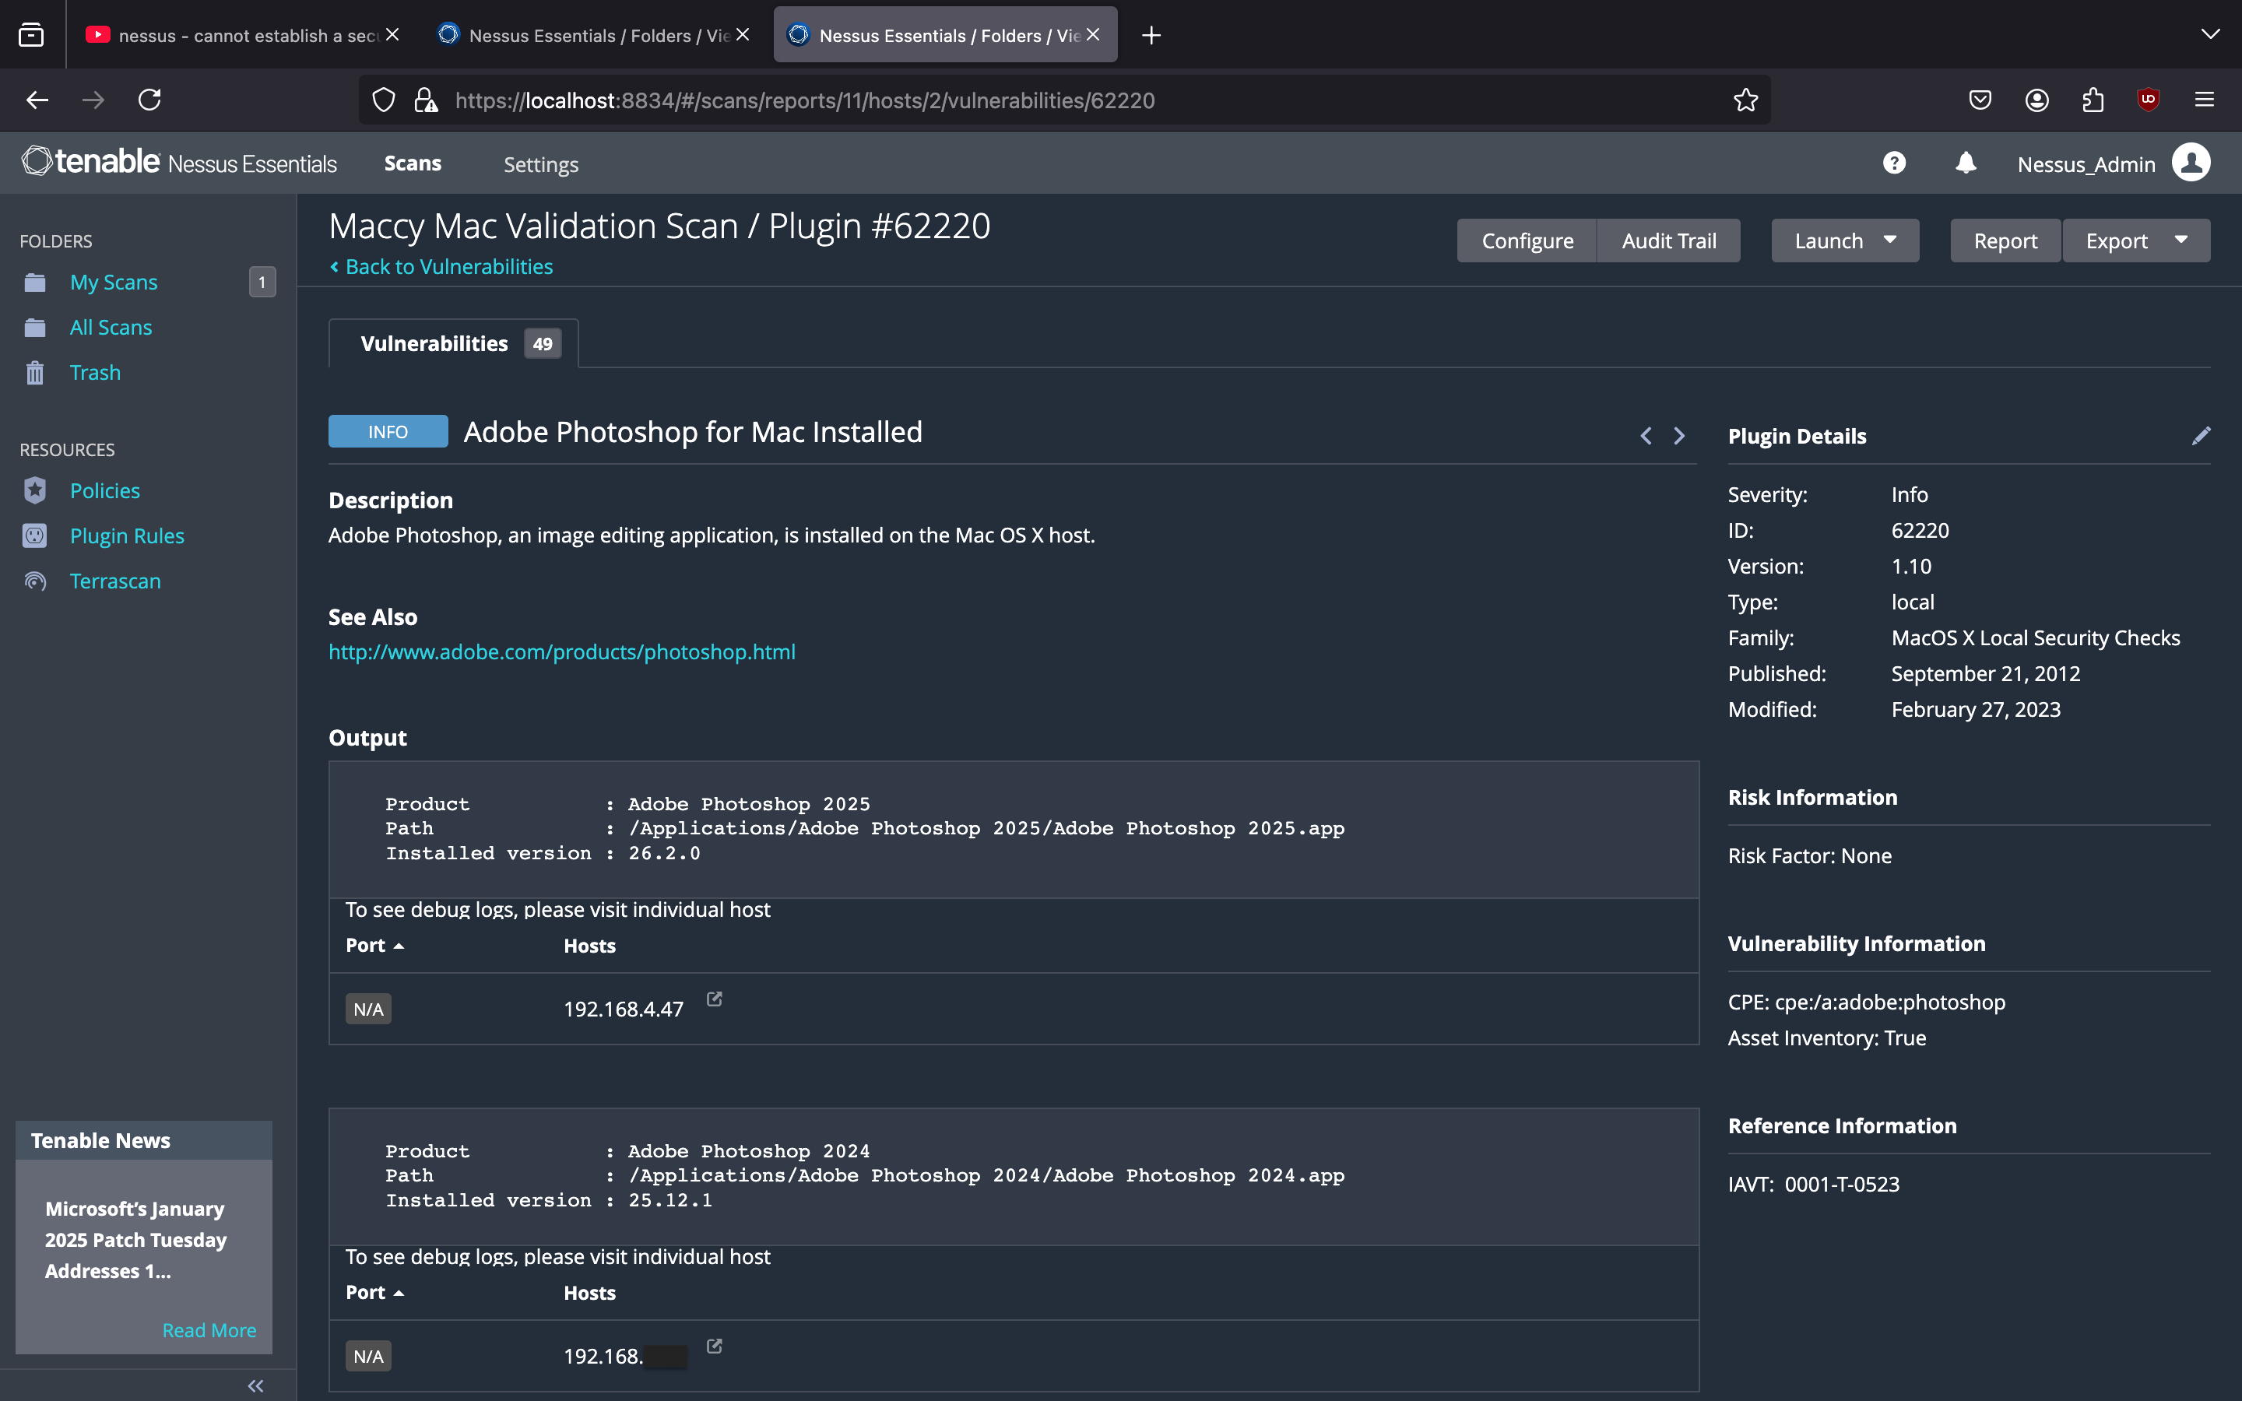The image size is (2242, 1401).
Task: Click the pencil edit icon in Plugin Details
Action: (2200, 436)
